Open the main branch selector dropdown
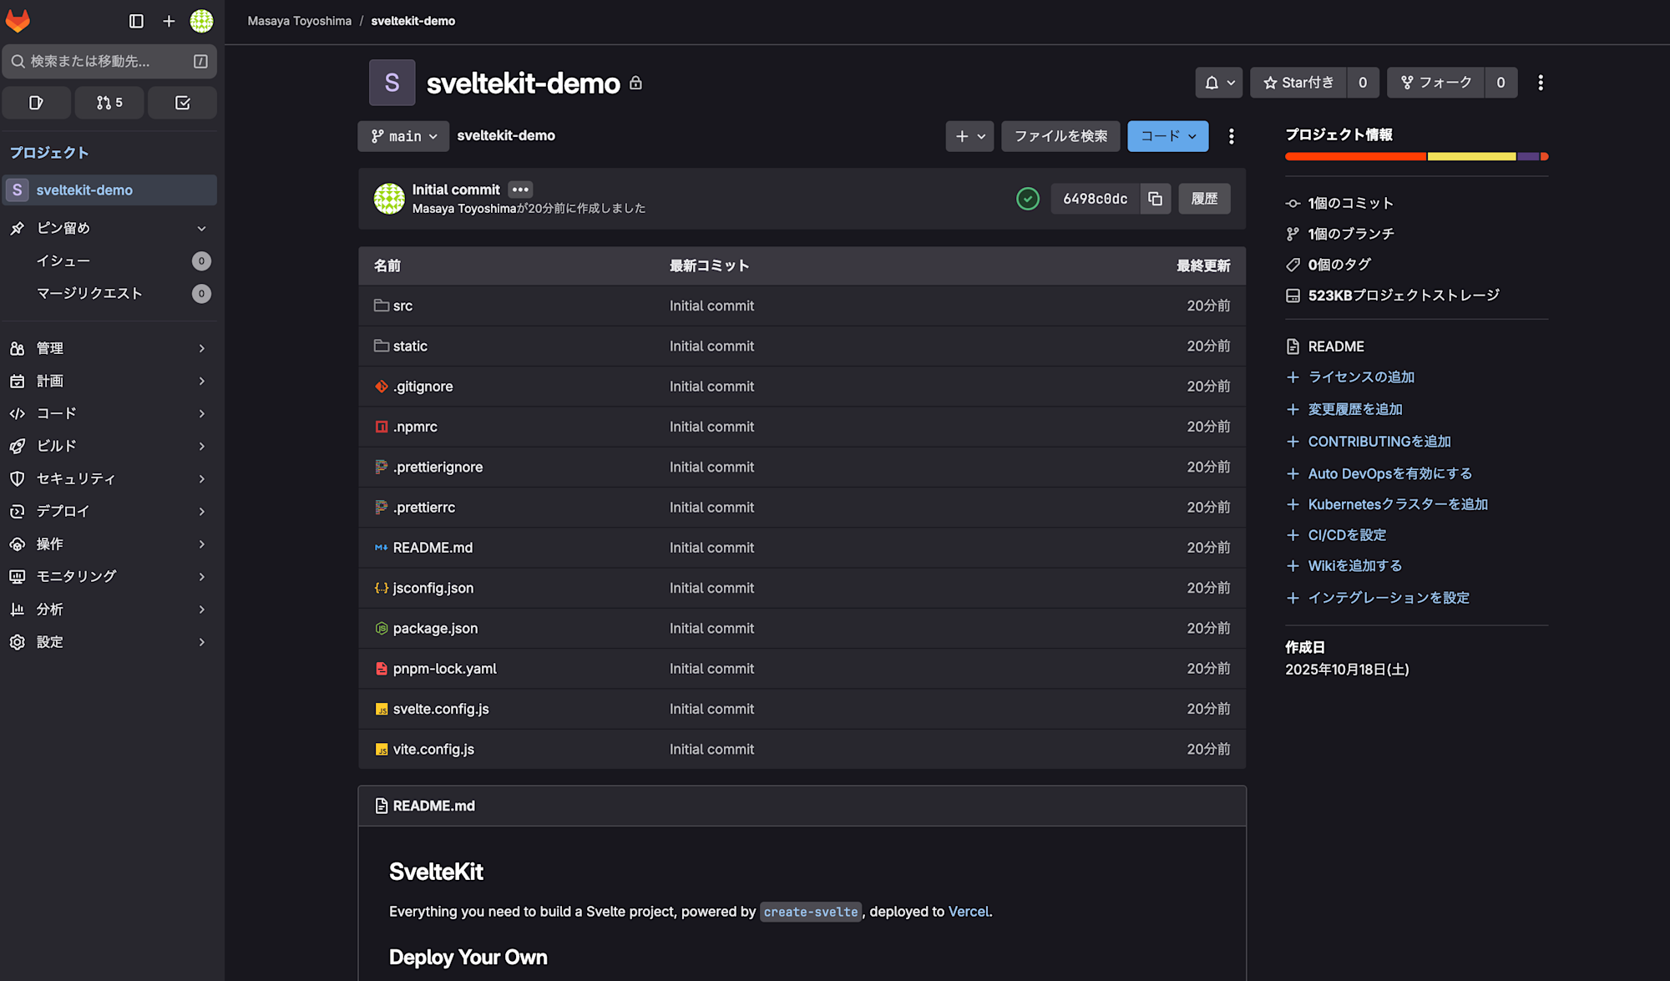This screenshot has width=1670, height=981. [x=403, y=136]
